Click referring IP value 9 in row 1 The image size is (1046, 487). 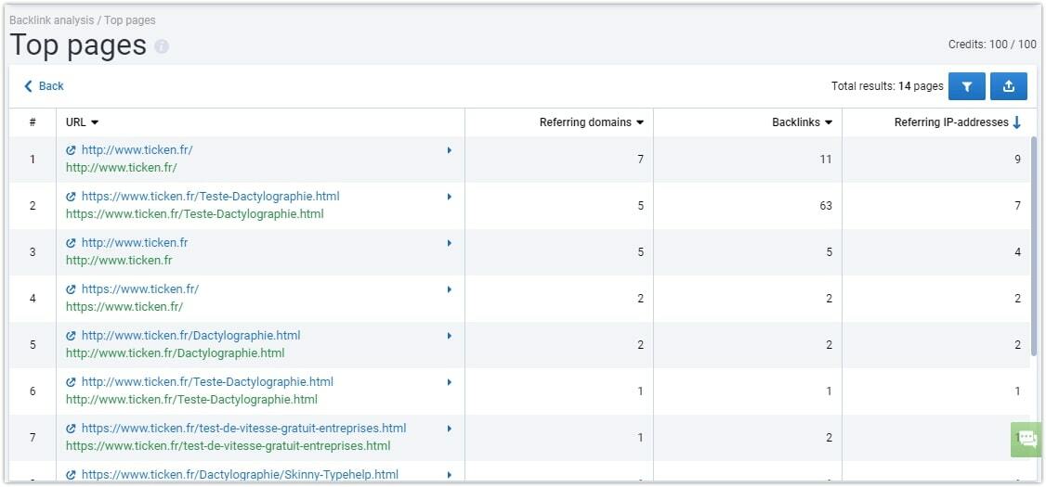tap(1018, 160)
